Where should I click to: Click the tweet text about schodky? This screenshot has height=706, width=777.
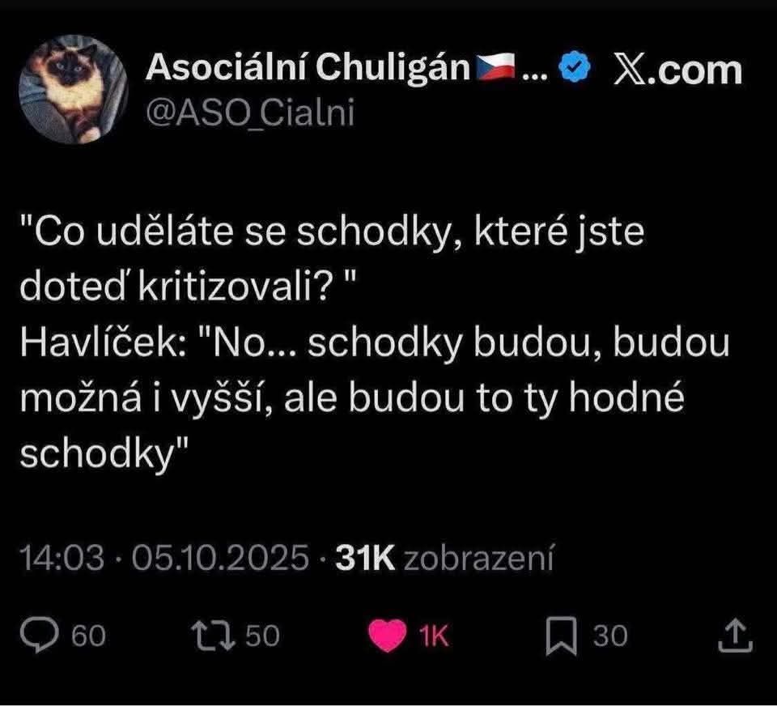coord(375,342)
